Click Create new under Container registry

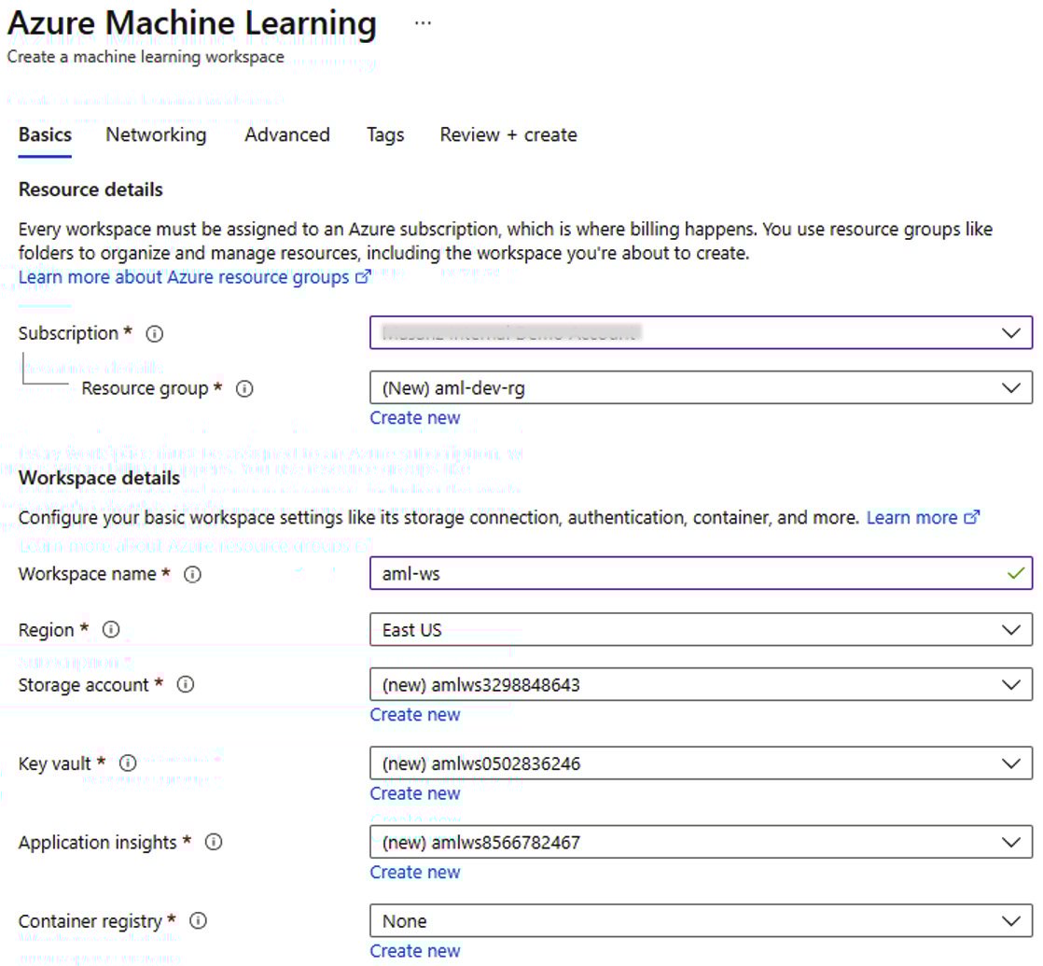pyautogui.click(x=415, y=951)
